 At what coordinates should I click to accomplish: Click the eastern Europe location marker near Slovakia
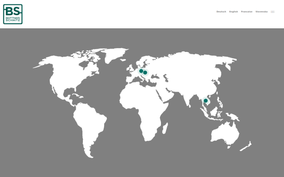[145, 72]
